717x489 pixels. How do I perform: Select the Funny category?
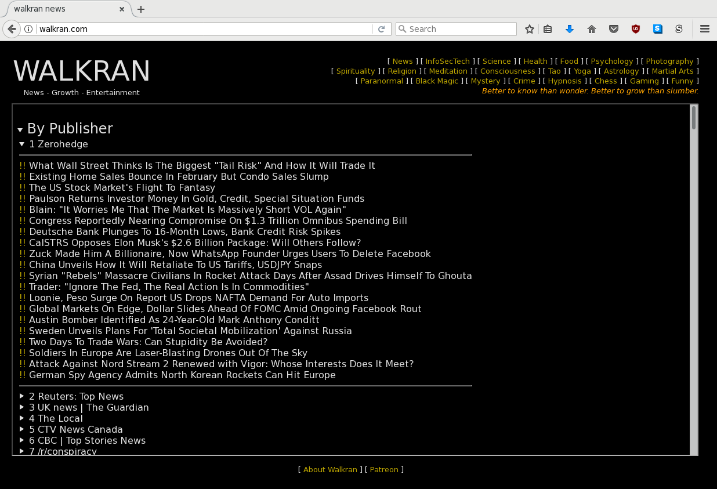pos(683,81)
